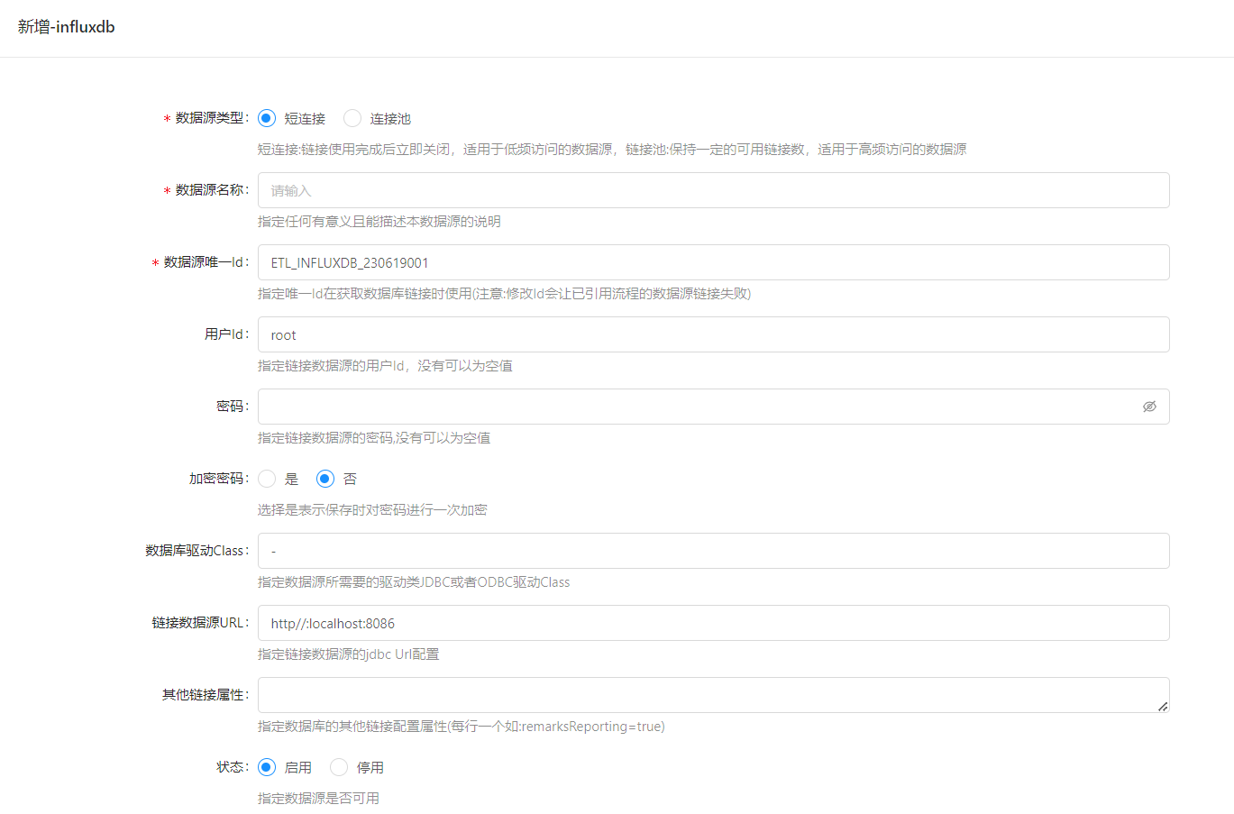Click the 数据源类型 field label
This screenshot has width=1234, height=814.
[x=211, y=118]
